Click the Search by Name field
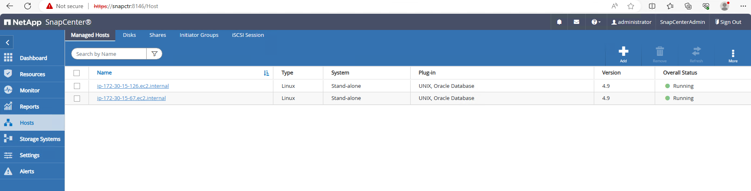This screenshot has width=751, height=191. pyautogui.click(x=109, y=54)
